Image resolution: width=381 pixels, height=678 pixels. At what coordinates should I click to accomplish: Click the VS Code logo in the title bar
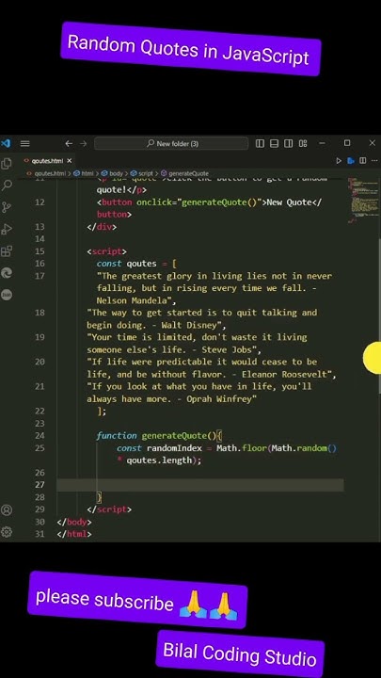(6, 143)
